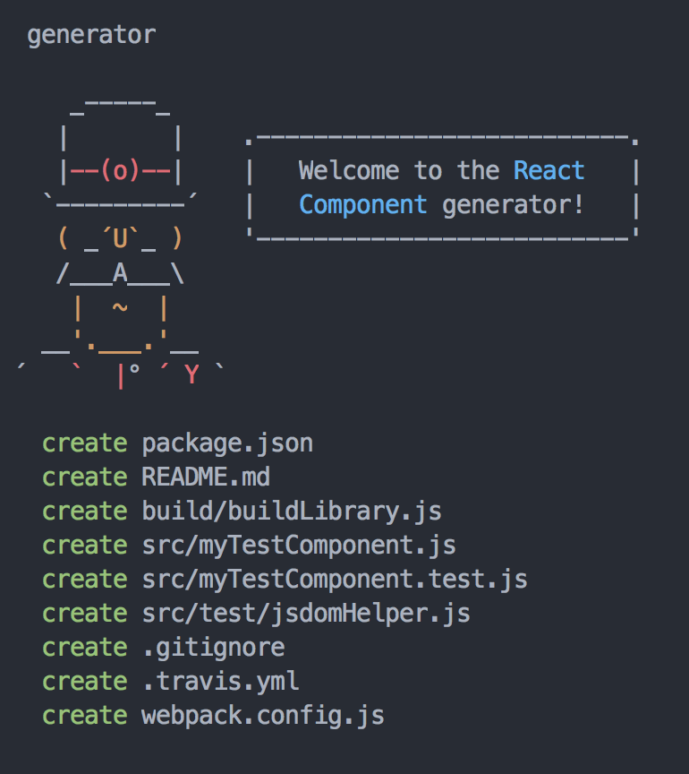Click "create" before webpack.config.js
689x774 pixels.
(x=85, y=716)
